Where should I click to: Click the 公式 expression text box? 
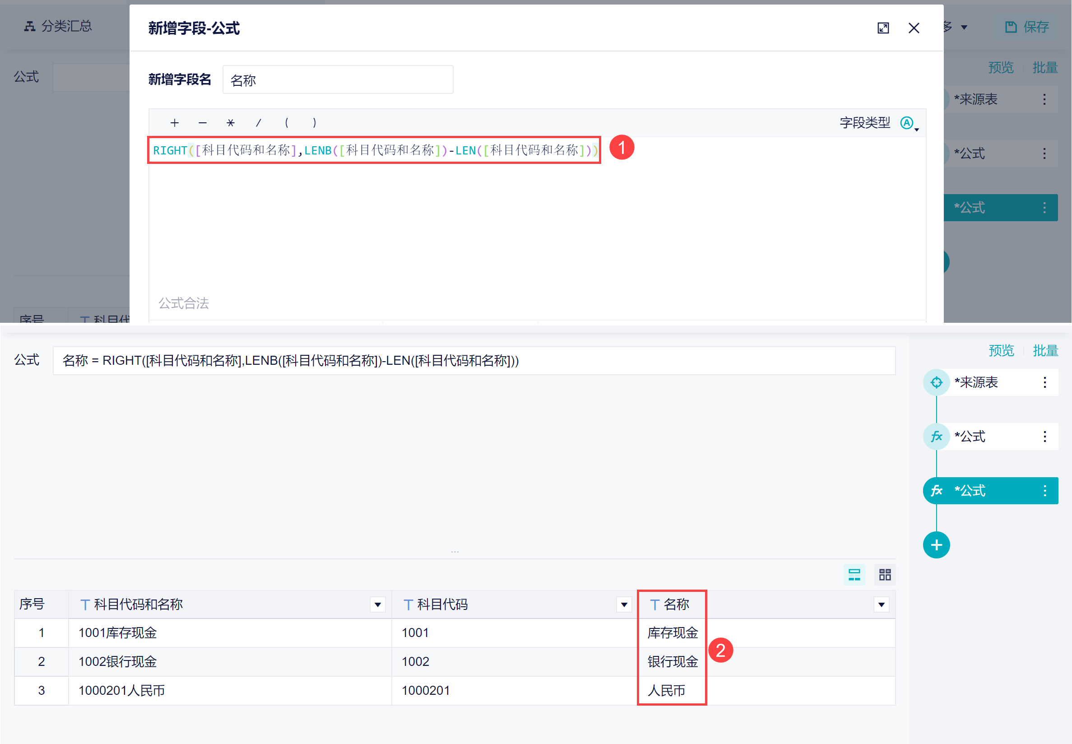pyautogui.click(x=474, y=360)
